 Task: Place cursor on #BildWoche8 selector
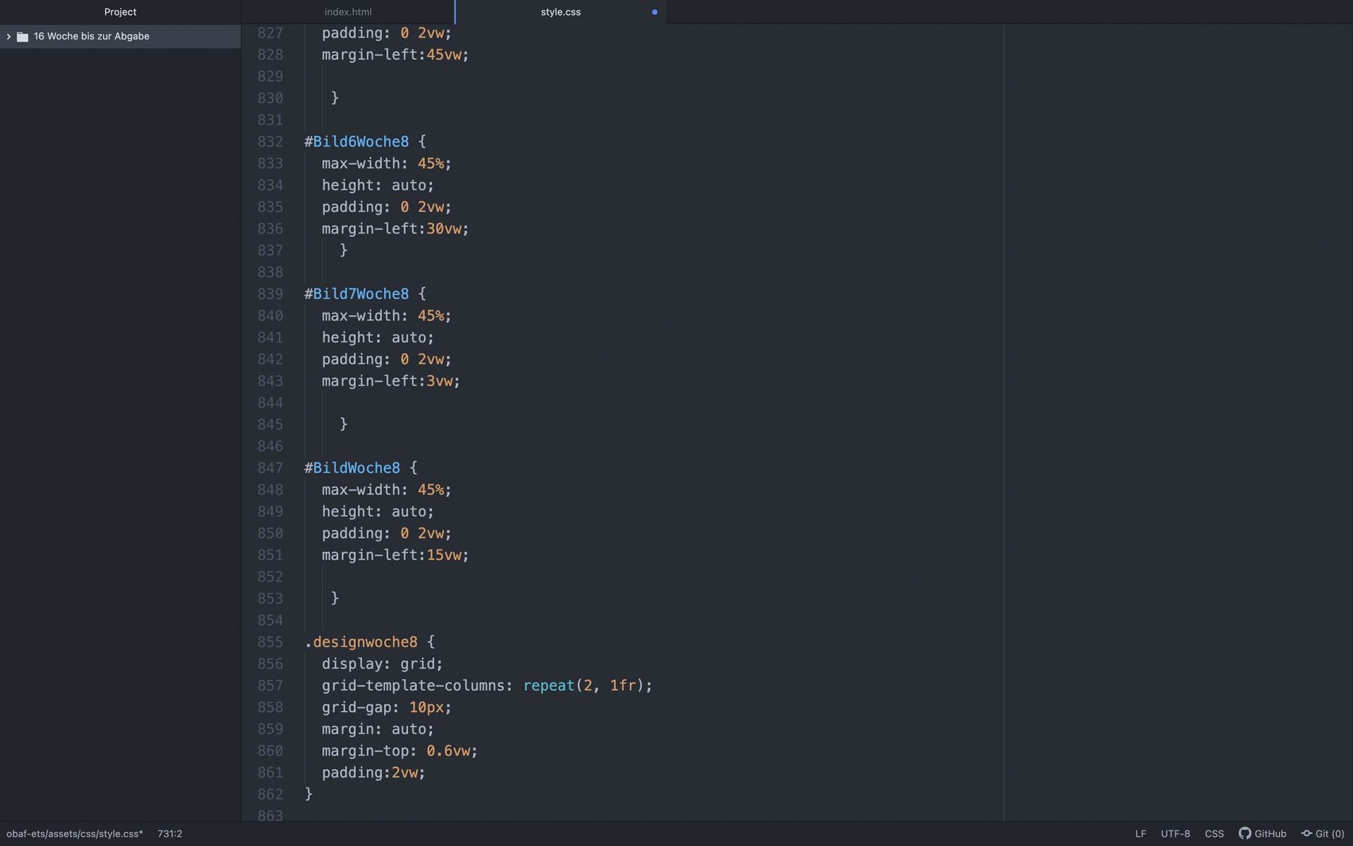coord(352,468)
